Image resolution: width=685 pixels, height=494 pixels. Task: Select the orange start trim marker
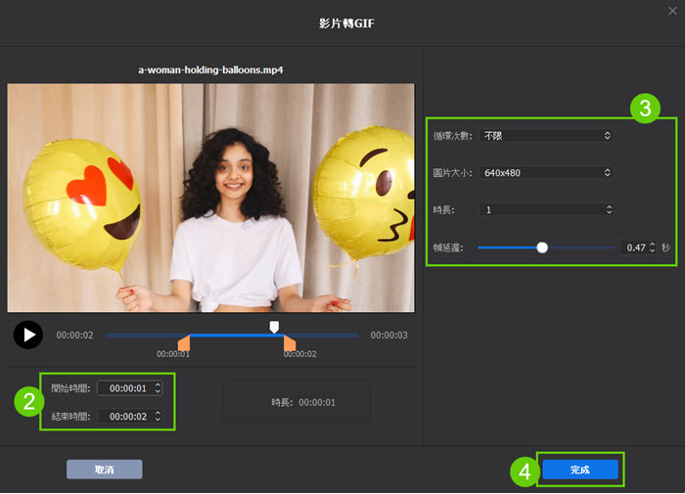184,343
